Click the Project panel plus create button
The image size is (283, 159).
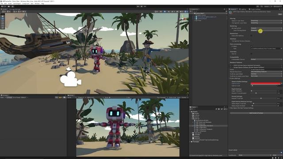[191, 109]
